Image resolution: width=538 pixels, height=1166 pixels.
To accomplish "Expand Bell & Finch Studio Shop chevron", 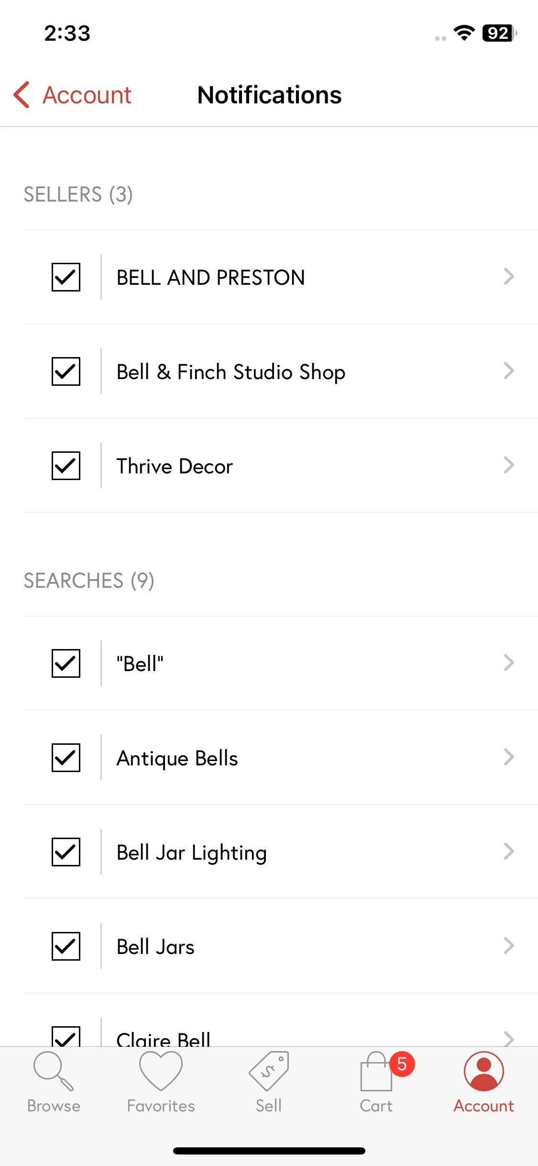I will [509, 370].
